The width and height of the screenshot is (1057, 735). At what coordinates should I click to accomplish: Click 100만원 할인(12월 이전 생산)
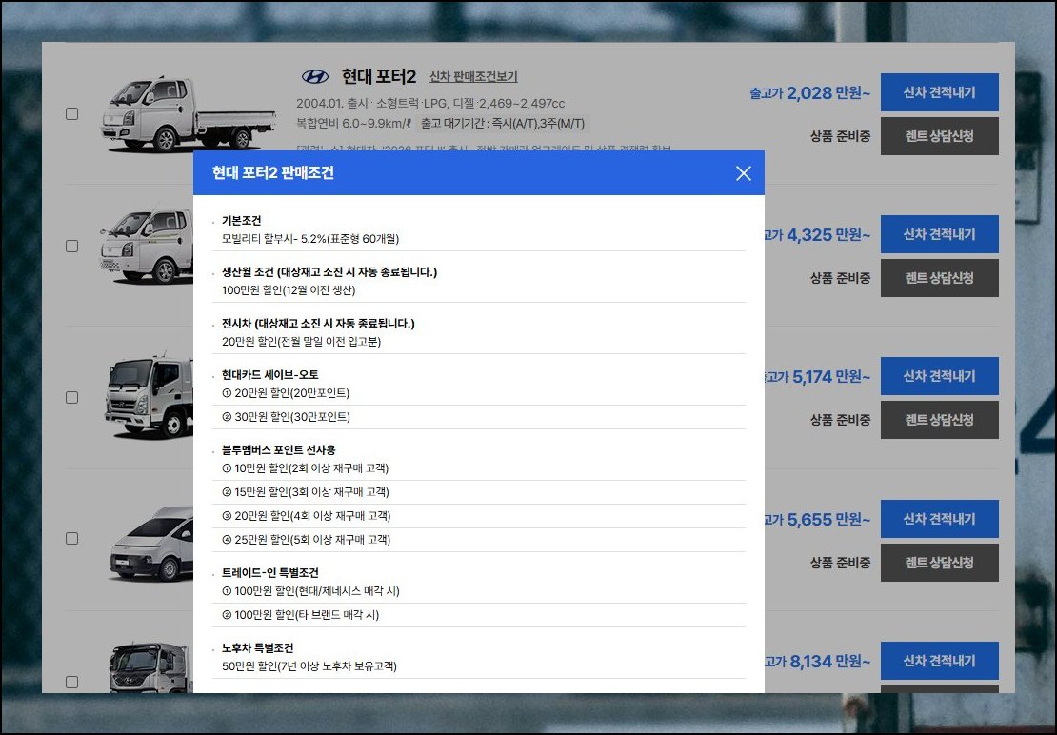289,290
